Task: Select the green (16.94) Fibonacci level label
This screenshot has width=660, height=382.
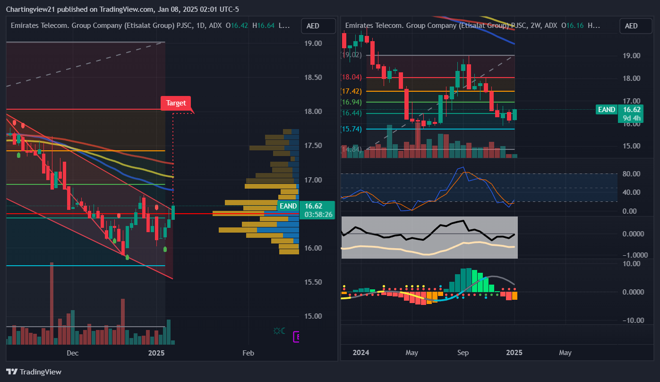Action: pos(351,102)
